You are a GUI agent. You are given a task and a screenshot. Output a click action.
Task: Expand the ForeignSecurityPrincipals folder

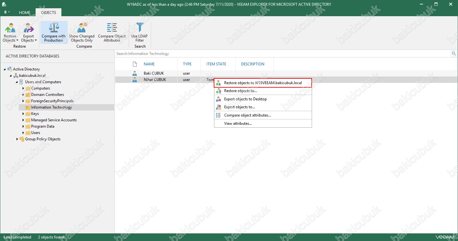(x=23, y=101)
